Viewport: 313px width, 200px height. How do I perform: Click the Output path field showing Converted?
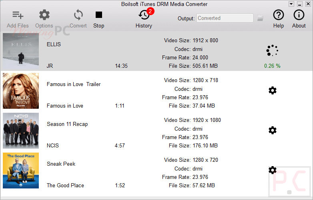pos(225,18)
